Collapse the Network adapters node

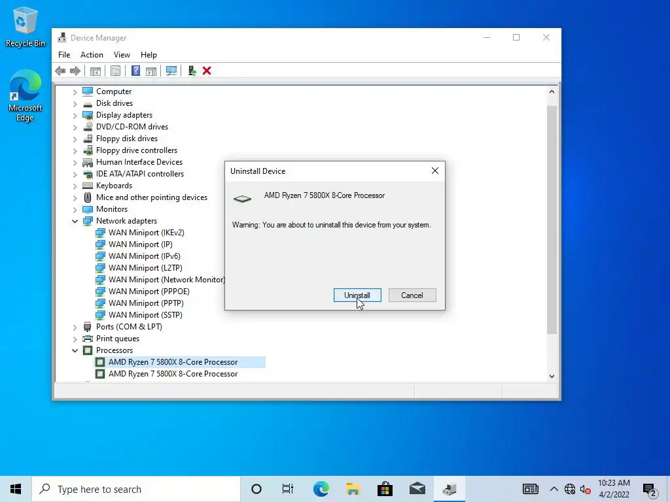(x=75, y=221)
